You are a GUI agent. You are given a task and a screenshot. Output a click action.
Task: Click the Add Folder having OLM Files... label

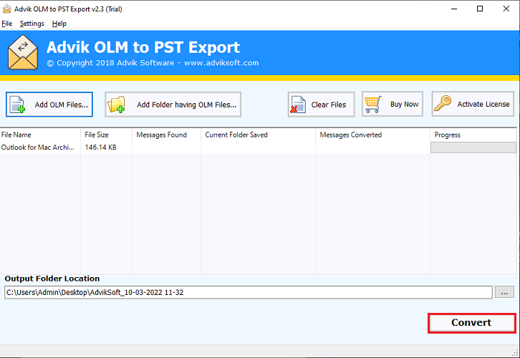(x=187, y=105)
